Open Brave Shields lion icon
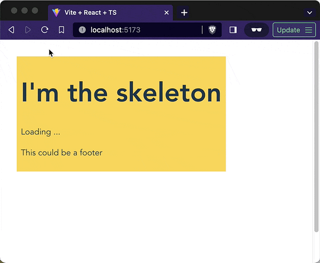This screenshot has height=263, width=320. pyautogui.click(x=212, y=30)
